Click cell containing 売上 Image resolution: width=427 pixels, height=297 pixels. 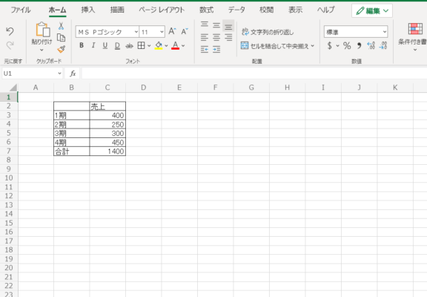pos(107,106)
